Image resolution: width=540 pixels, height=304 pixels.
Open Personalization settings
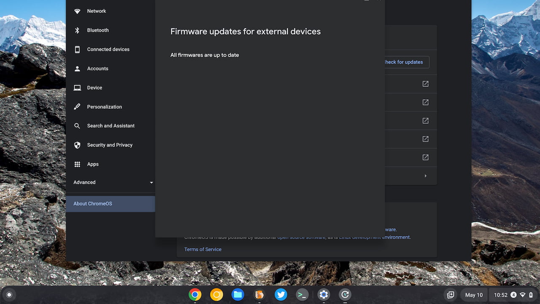pos(111,107)
